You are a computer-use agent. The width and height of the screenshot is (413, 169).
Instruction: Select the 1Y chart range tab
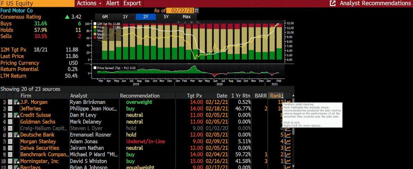[125, 16]
